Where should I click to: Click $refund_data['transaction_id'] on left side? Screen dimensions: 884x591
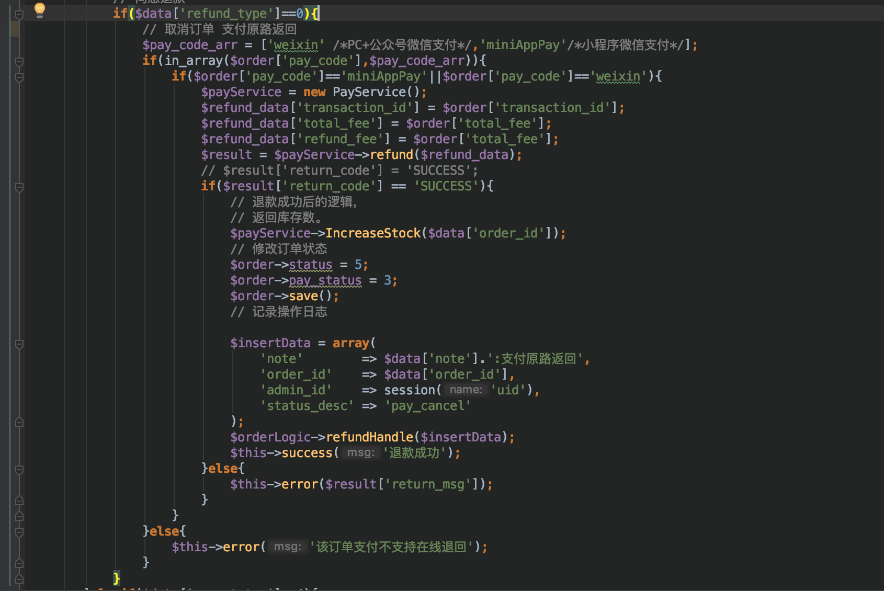point(310,108)
